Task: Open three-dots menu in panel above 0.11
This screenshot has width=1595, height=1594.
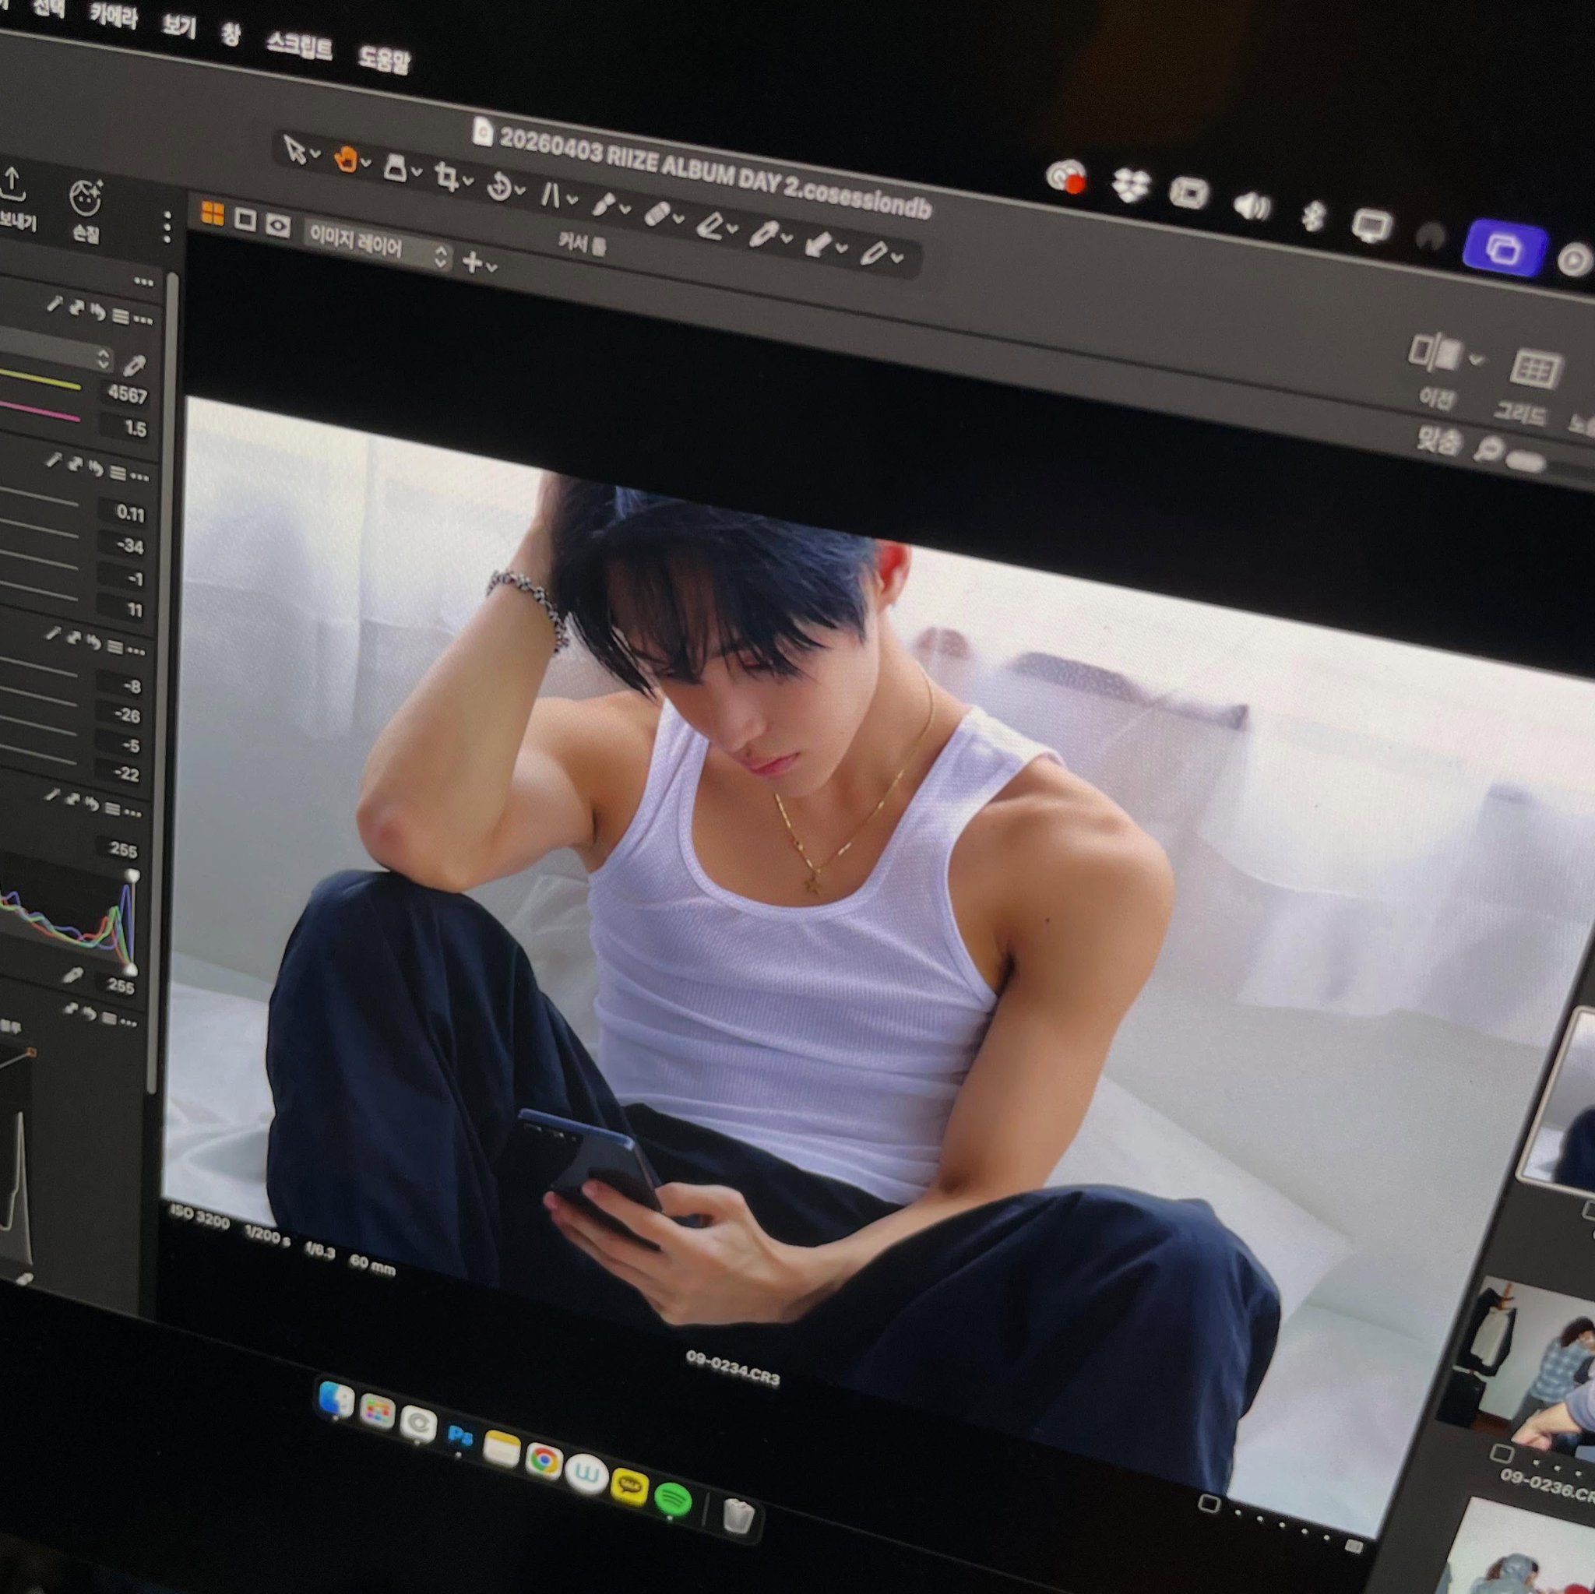Action: pos(139,477)
